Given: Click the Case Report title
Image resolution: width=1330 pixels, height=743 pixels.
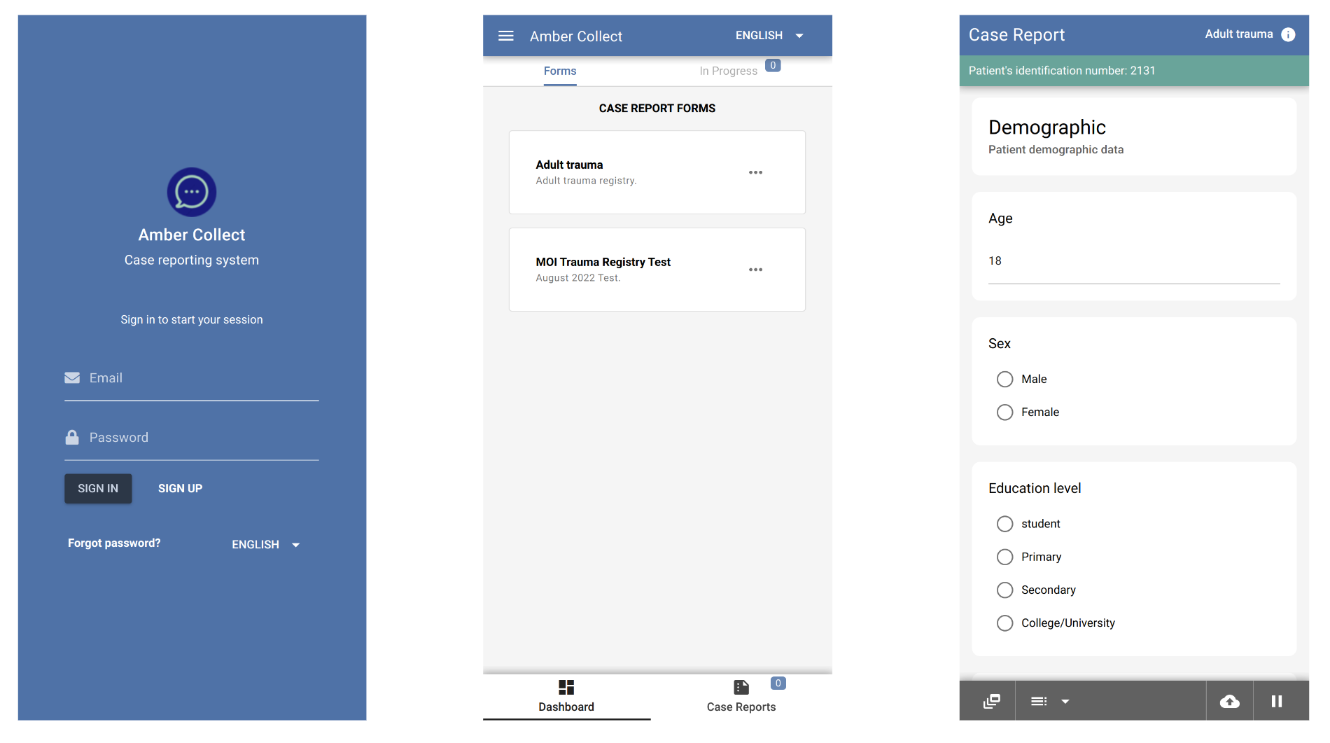Looking at the screenshot, I should coord(1016,35).
